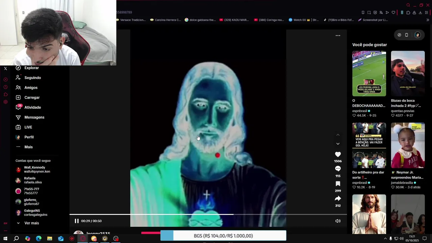Viewport: 432px width, 243px height.
Task: Mute the video sound
Action: point(338,221)
